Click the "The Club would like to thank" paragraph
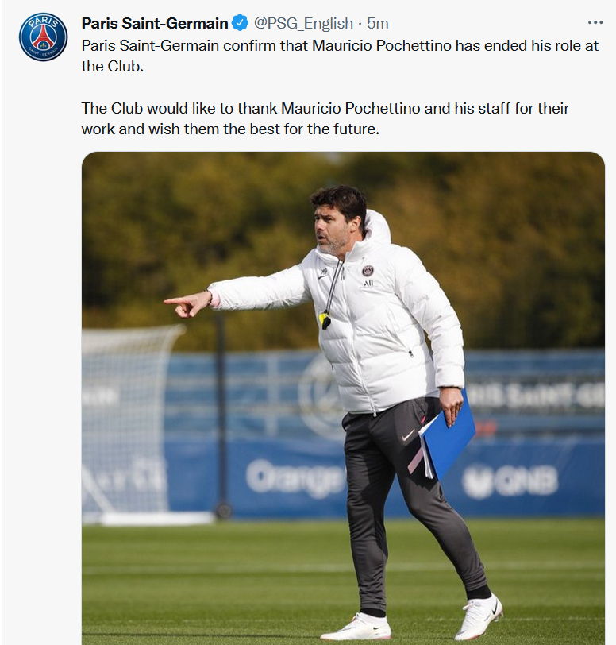This screenshot has height=645, width=616. [x=325, y=119]
